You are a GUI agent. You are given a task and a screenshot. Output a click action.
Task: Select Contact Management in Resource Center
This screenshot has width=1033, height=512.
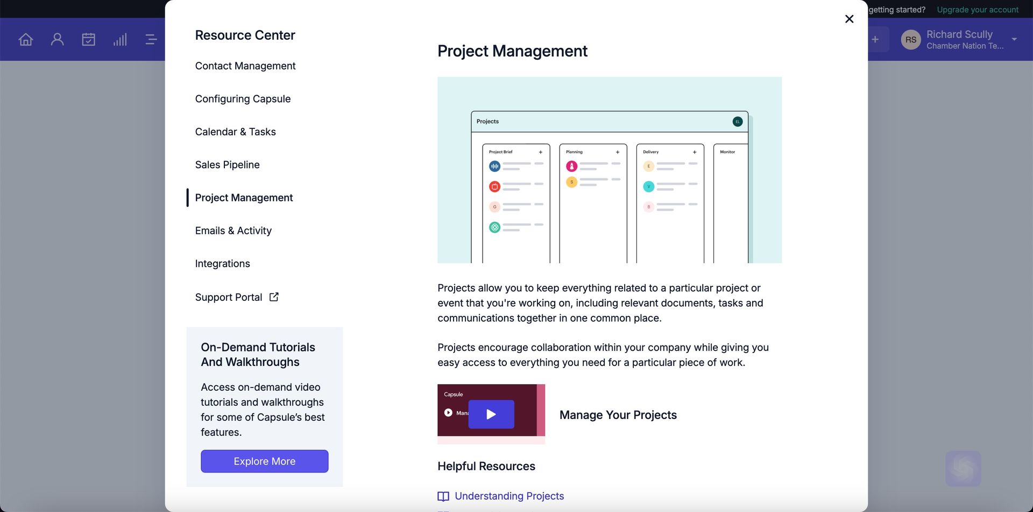(245, 66)
